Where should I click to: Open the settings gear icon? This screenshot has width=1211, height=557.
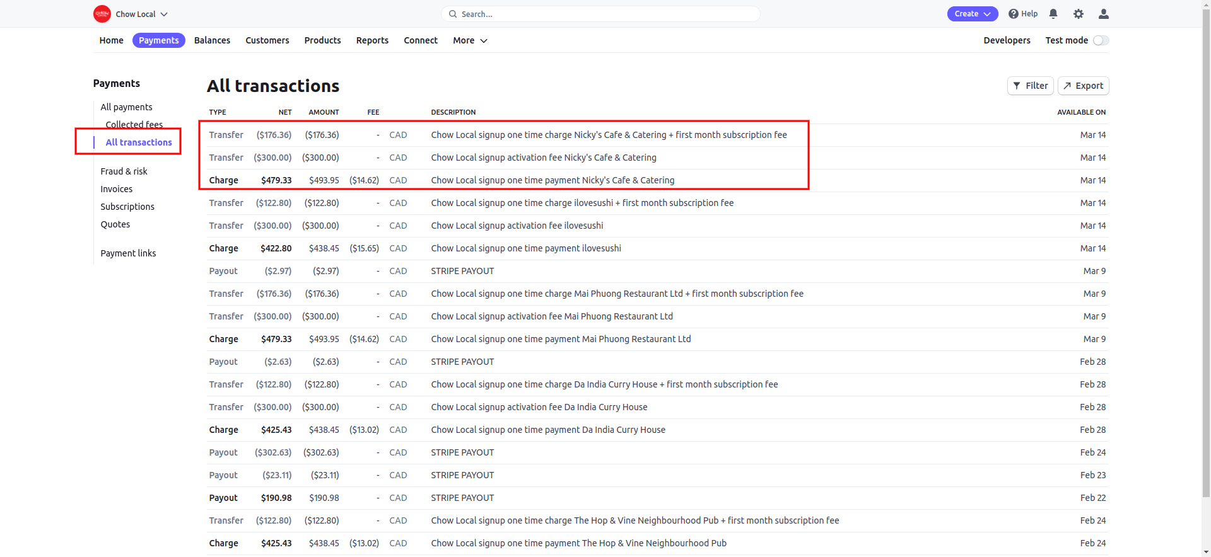point(1079,14)
